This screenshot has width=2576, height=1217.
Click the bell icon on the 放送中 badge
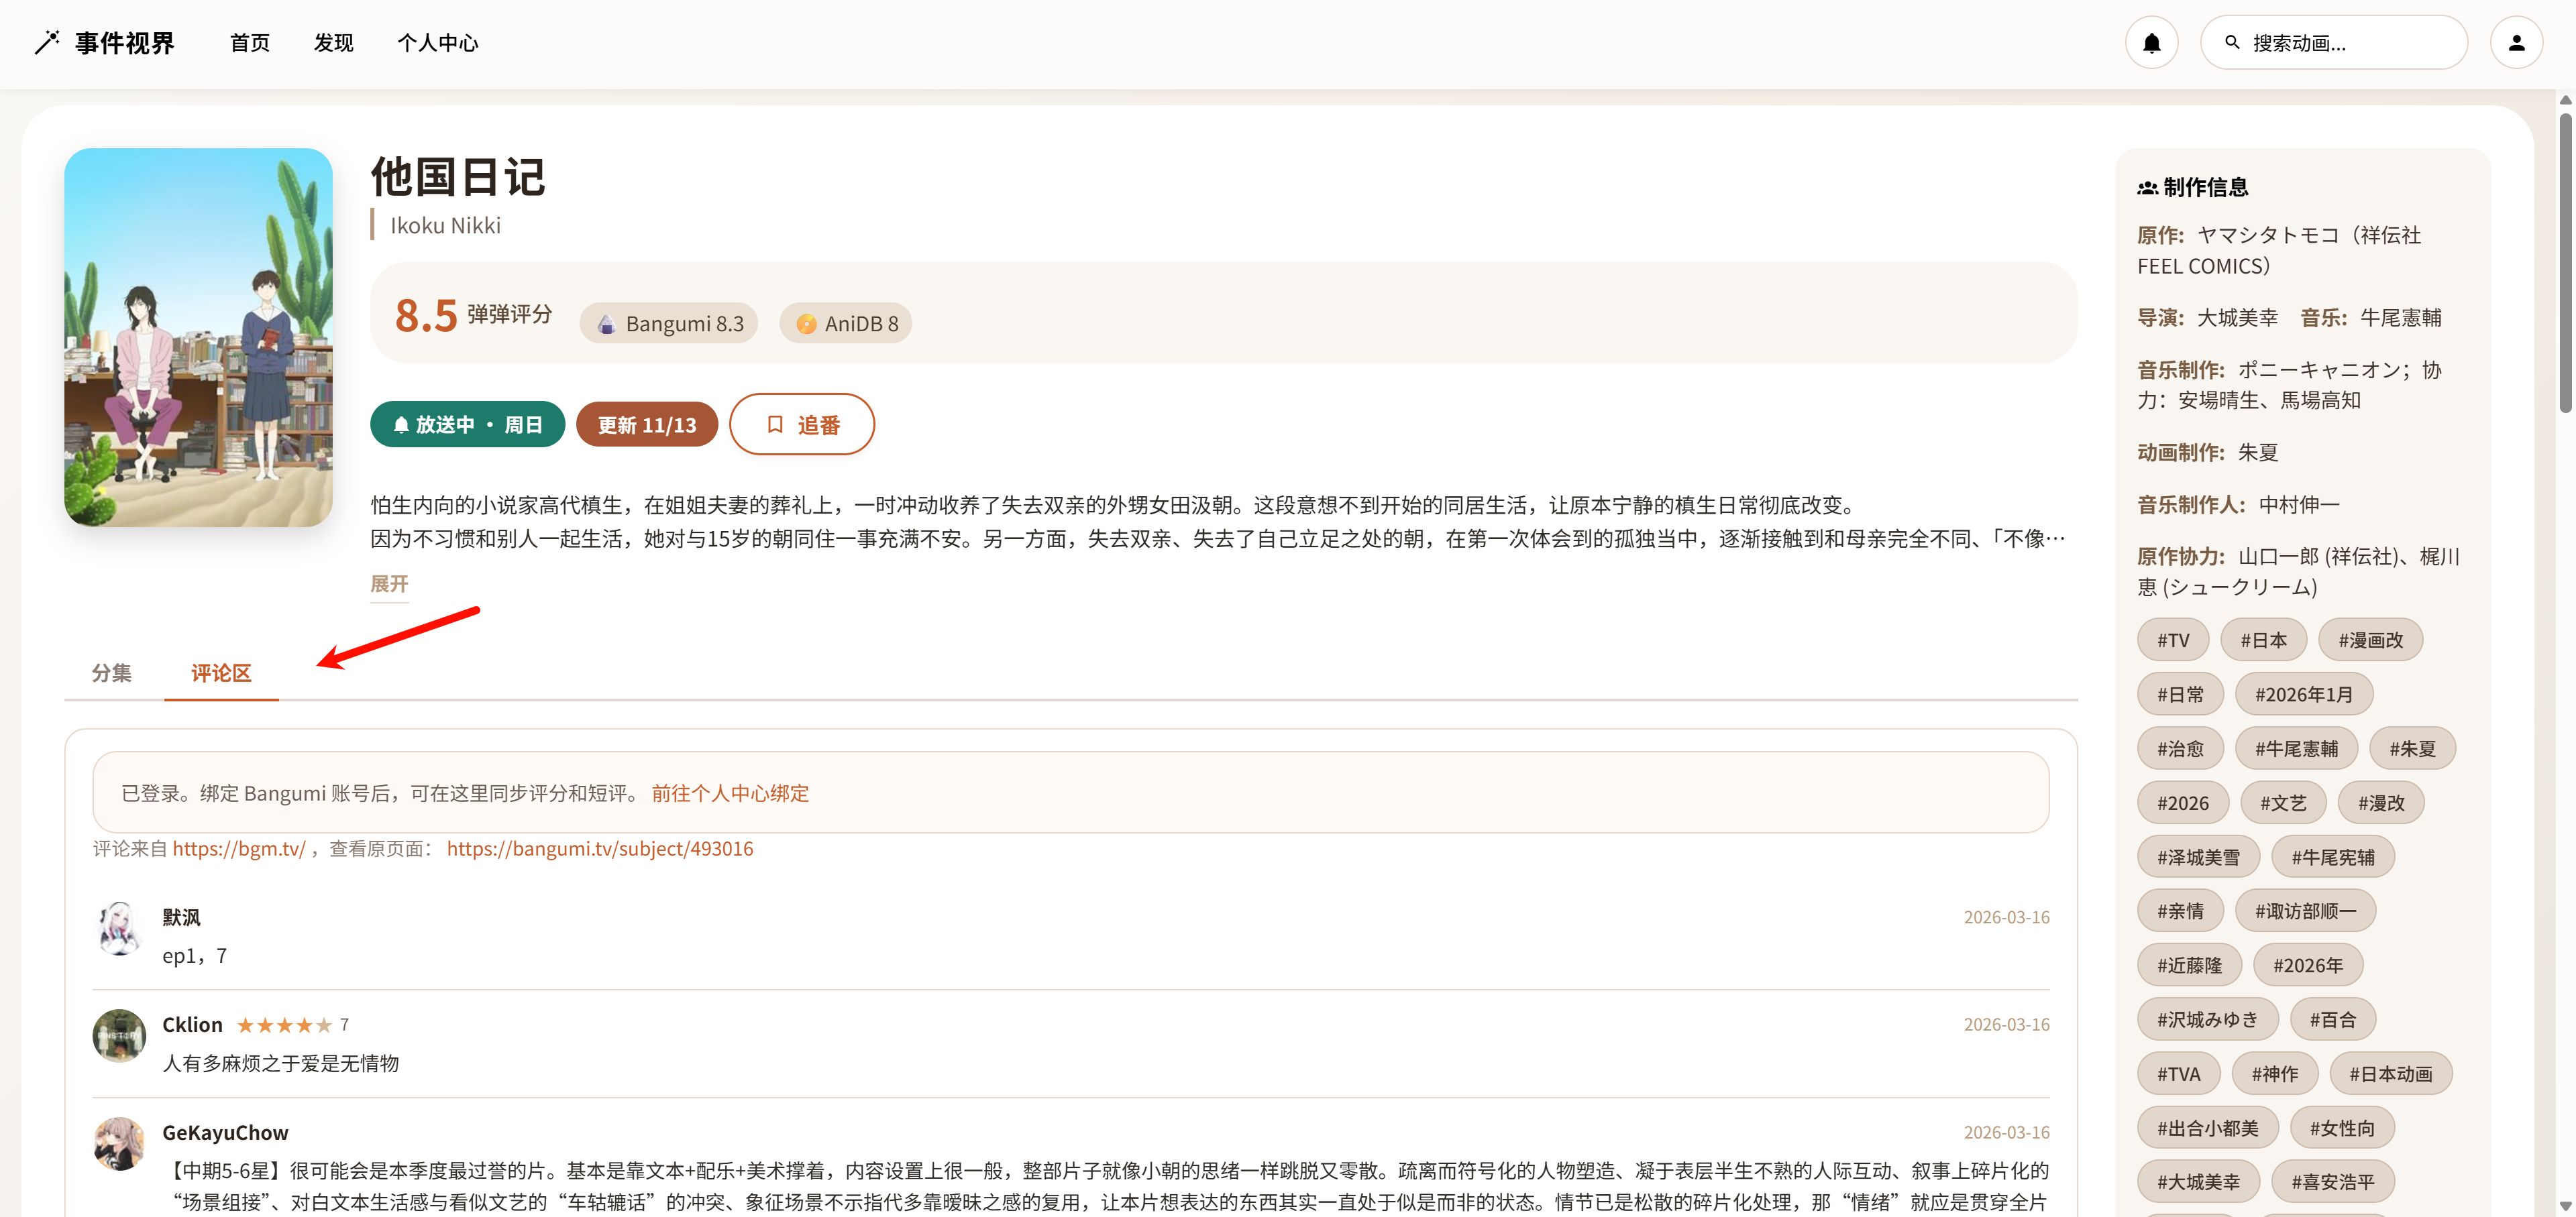(x=403, y=424)
